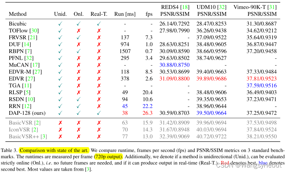Click the blue runtime value 45

(x=125, y=106)
